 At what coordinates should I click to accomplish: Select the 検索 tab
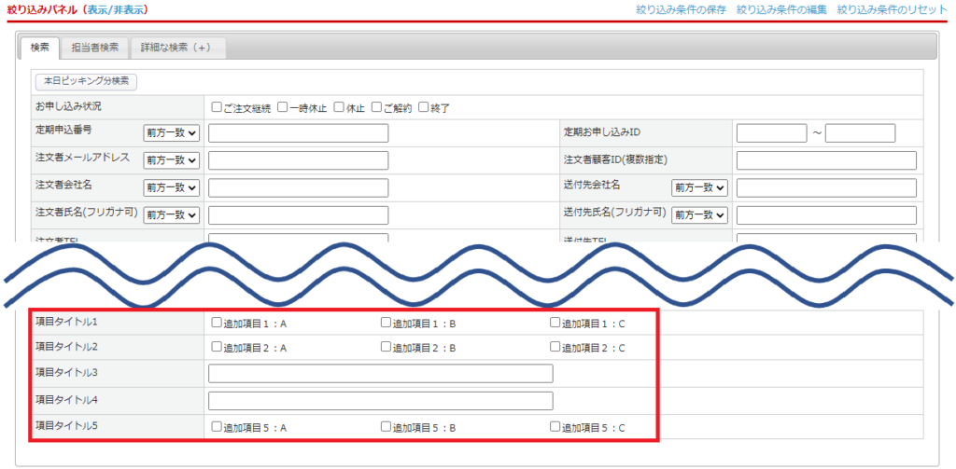tap(39, 47)
